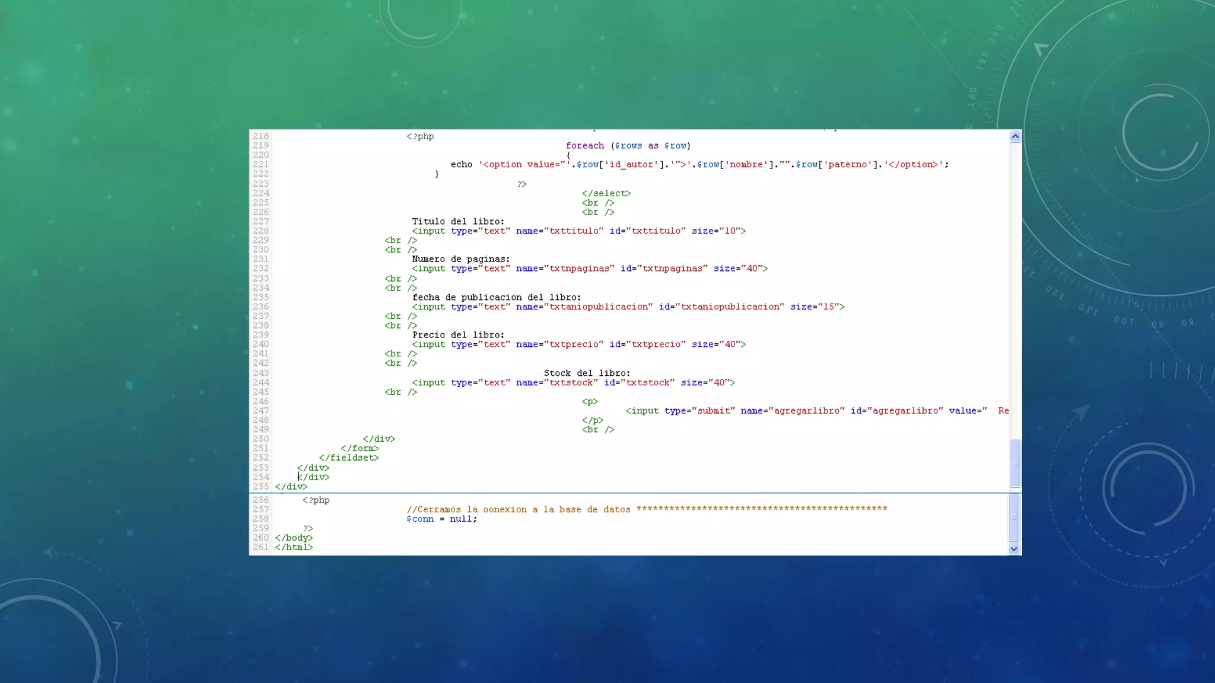Click the txtnpaginas name attribute value

click(579, 269)
